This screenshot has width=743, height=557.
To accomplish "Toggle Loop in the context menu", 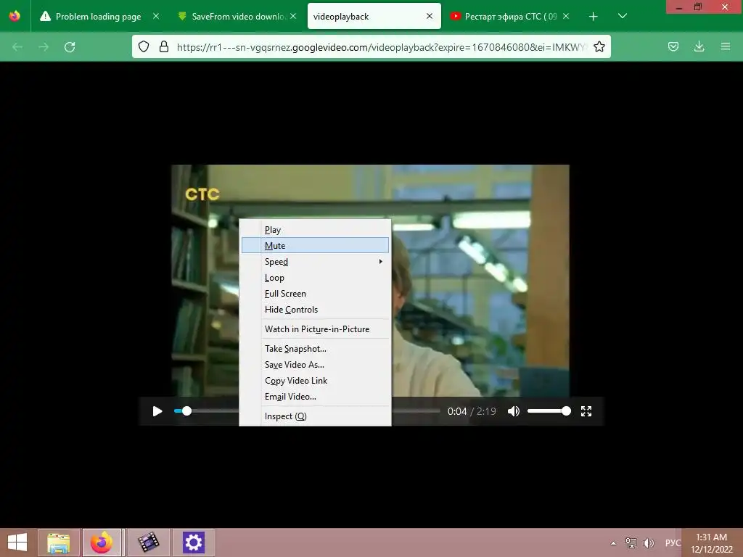I will click(x=315, y=278).
